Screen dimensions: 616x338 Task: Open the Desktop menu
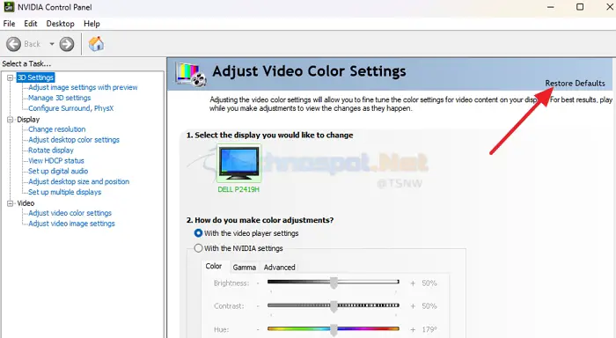(60, 24)
